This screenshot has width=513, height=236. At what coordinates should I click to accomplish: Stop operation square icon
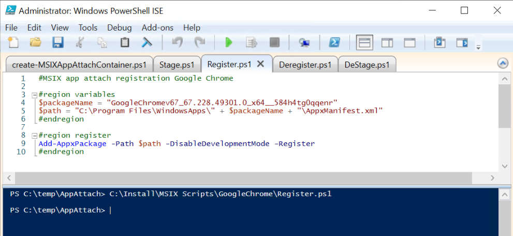274,42
